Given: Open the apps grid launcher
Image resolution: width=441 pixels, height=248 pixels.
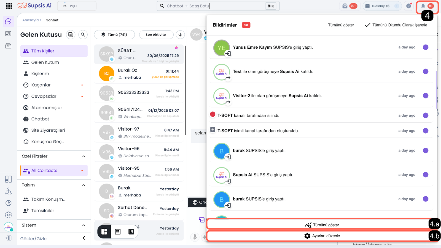Looking at the screenshot, I should click(x=9, y=6).
